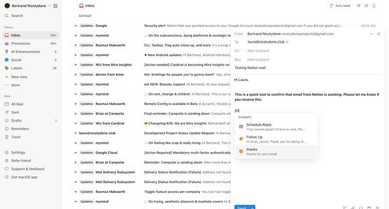
Task: Open the Labels view
Action: point(31,68)
